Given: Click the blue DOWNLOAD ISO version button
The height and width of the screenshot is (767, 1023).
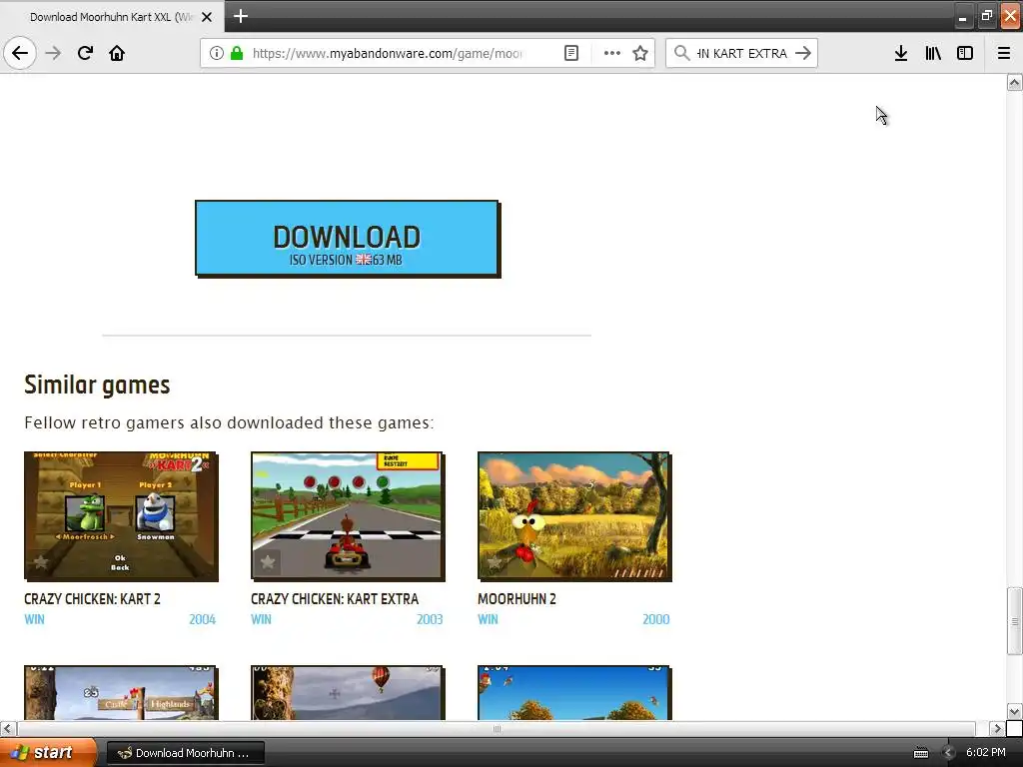Looking at the screenshot, I should coord(347,238).
